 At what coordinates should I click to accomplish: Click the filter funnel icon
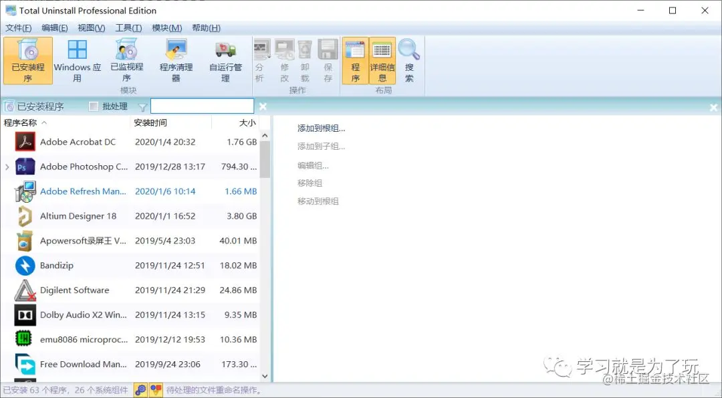[x=143, y=107]
